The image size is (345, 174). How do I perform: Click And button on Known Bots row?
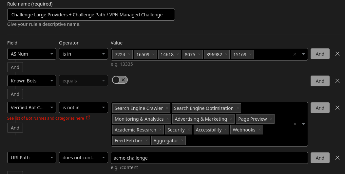(320, 81)
